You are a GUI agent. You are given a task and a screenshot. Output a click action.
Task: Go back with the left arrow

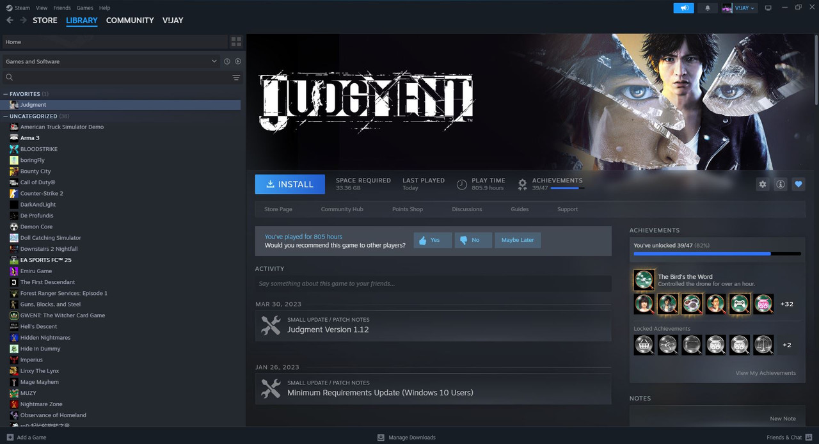[10, 20]
